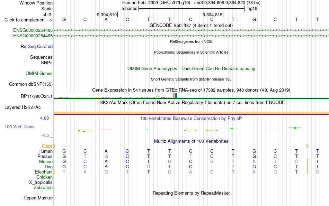Viewport: 329px width, 206px height.
Task: Click the Chicken species row label
Action: [x=44, y=177]
